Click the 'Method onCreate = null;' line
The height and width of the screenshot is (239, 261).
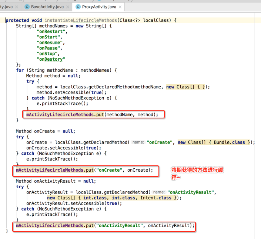[46, 131]
